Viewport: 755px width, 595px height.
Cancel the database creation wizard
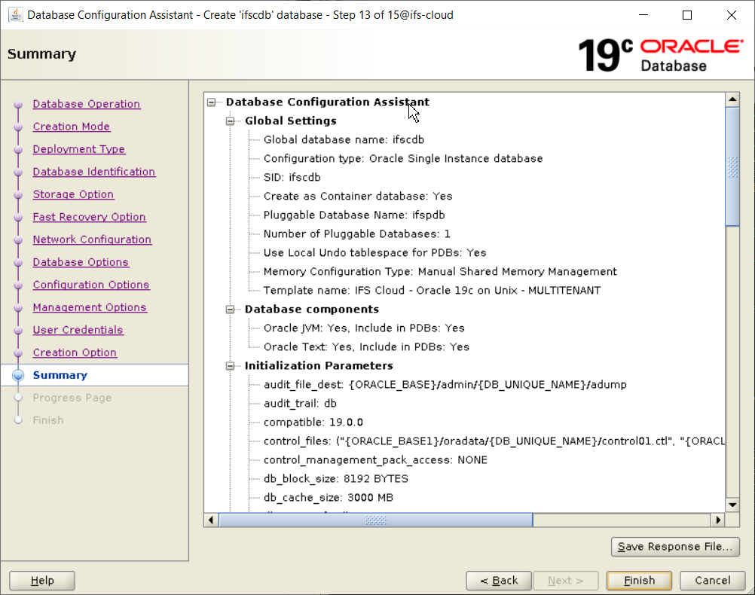coord(713,581)
